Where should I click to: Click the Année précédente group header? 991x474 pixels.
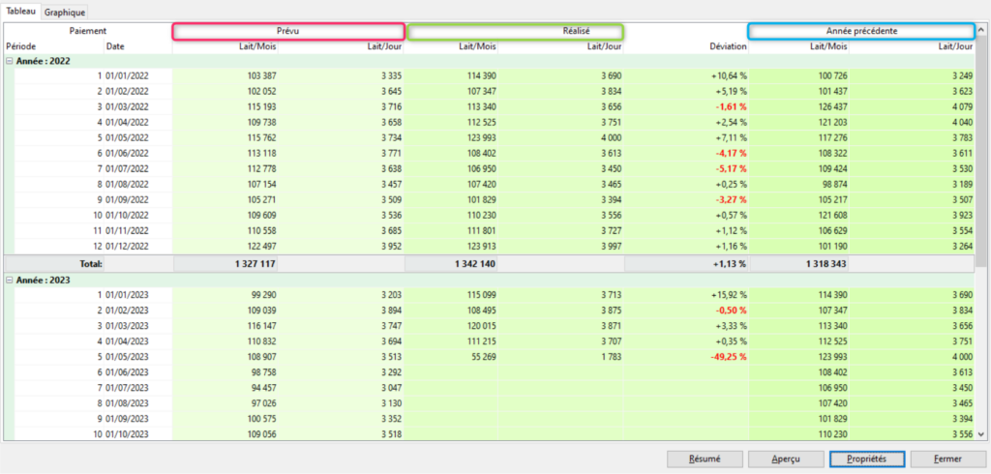click(x=860, y=31)
